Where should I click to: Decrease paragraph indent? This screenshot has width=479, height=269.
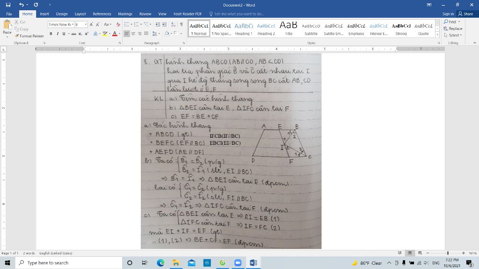[x=158, y=24]
